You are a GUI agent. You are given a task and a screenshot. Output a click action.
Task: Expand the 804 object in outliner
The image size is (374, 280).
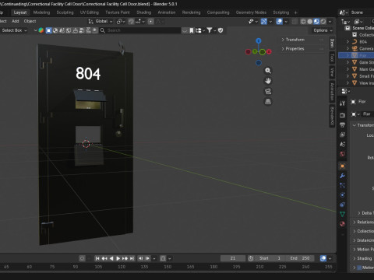348,41
